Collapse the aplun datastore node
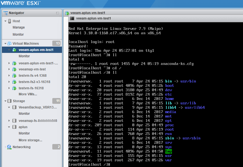Image resolution: width=243 pixels, height=167 pixels. (x=9, y=127)
